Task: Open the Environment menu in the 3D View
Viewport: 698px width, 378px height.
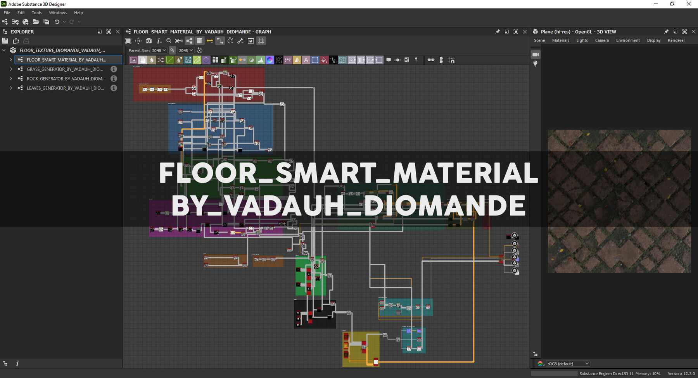Action: pyautogui.click(x=628, y=40)
